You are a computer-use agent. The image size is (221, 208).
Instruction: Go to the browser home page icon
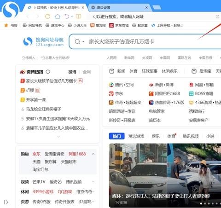(58, 17)
